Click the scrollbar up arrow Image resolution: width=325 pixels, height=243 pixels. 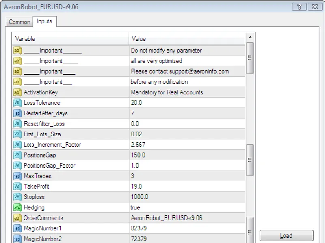[x=250, y=37]
